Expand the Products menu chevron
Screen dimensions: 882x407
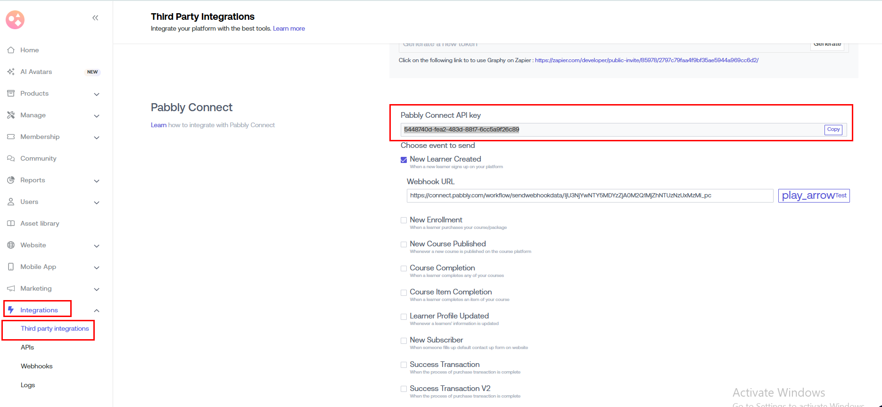pyautogui.click(x=97, y=94)
